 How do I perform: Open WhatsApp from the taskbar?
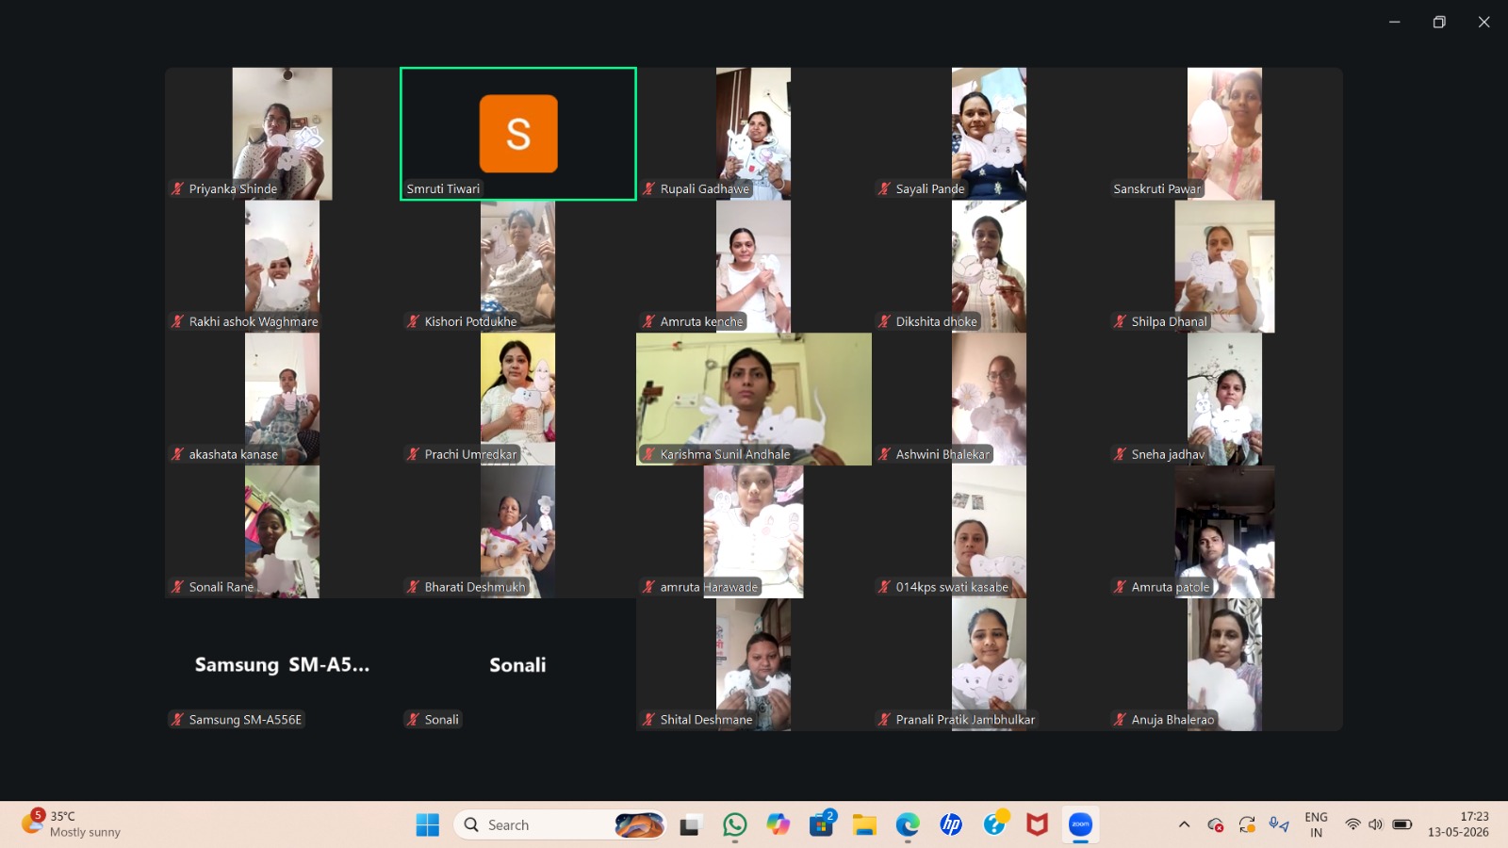click(734, 824)
